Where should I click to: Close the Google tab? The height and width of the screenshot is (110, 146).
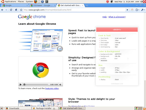point(27,6)
